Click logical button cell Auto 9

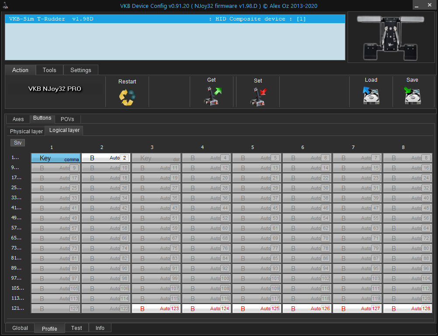tap(56, 168)
